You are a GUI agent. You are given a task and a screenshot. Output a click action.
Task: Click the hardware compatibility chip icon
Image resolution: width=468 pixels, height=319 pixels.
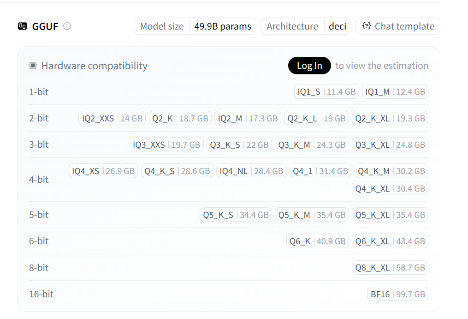click(x=33, y=66)
